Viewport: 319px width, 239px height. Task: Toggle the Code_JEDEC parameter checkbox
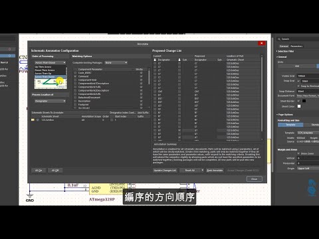click(75, 73)
